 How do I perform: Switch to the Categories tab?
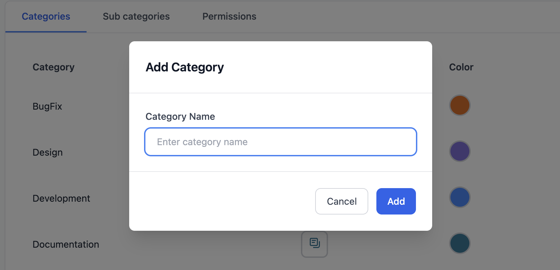click(46, 17)
